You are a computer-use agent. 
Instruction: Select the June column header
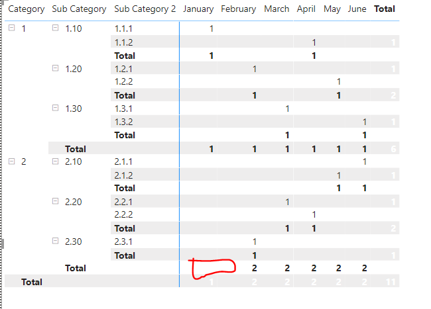(x=357, y=9)
